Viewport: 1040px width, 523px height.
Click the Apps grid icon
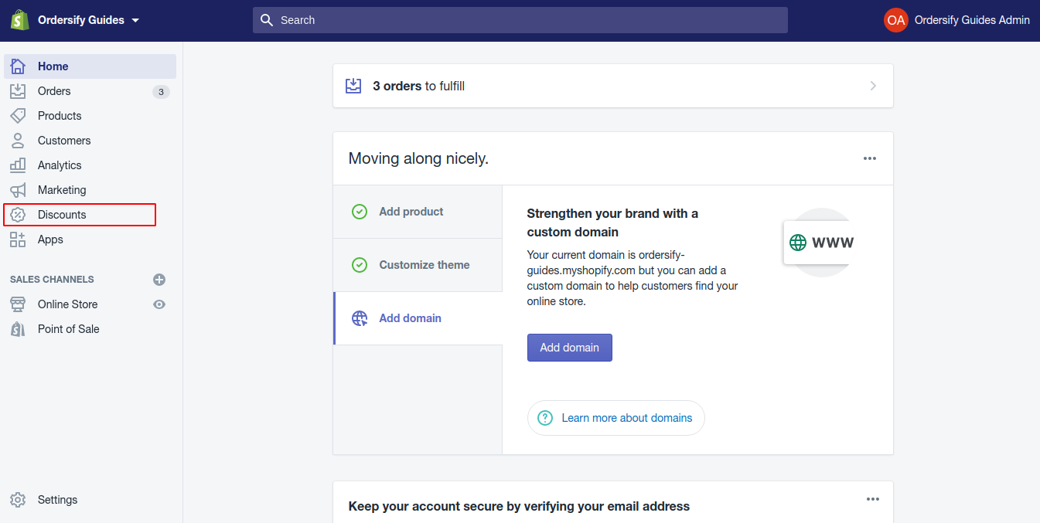coord(18,239)
